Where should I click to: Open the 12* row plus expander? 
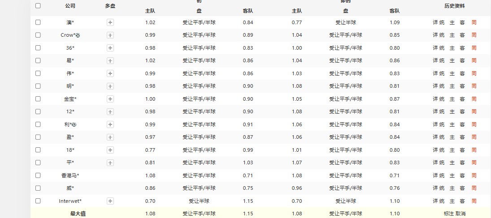(110, 111)
